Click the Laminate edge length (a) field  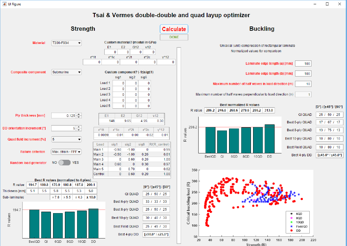[x=303, y=64]
